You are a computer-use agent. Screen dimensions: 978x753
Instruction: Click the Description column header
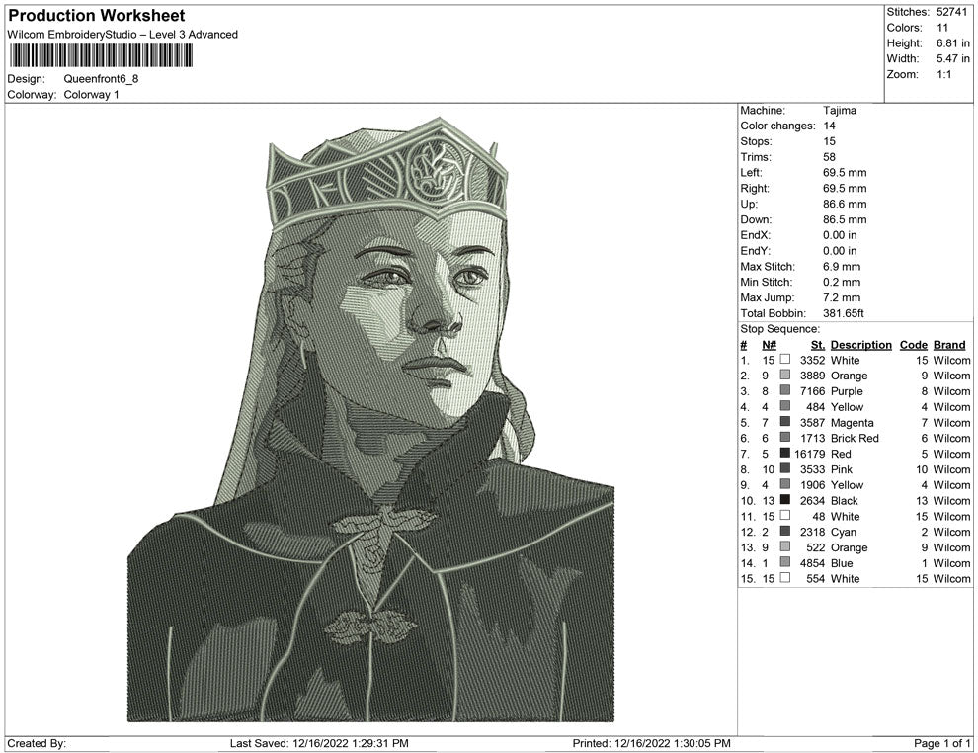[860, 345]
